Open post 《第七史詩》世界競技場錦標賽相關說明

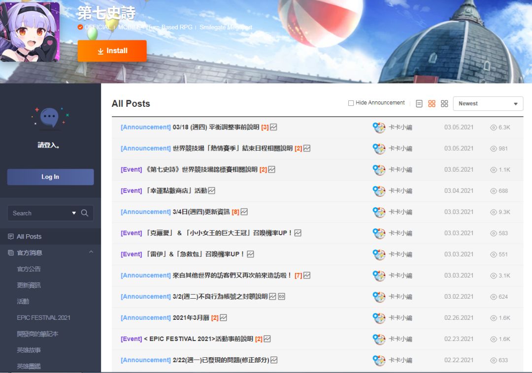coord(201,170)
